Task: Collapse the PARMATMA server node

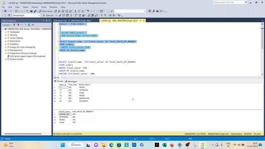Action: coord(3,29)
